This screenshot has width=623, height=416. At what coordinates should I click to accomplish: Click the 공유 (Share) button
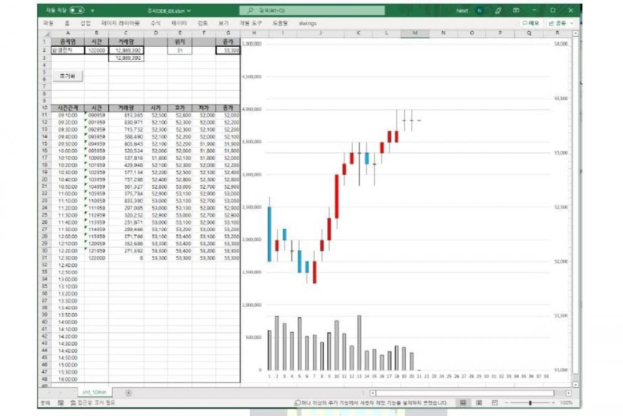[x=560, y=24]
